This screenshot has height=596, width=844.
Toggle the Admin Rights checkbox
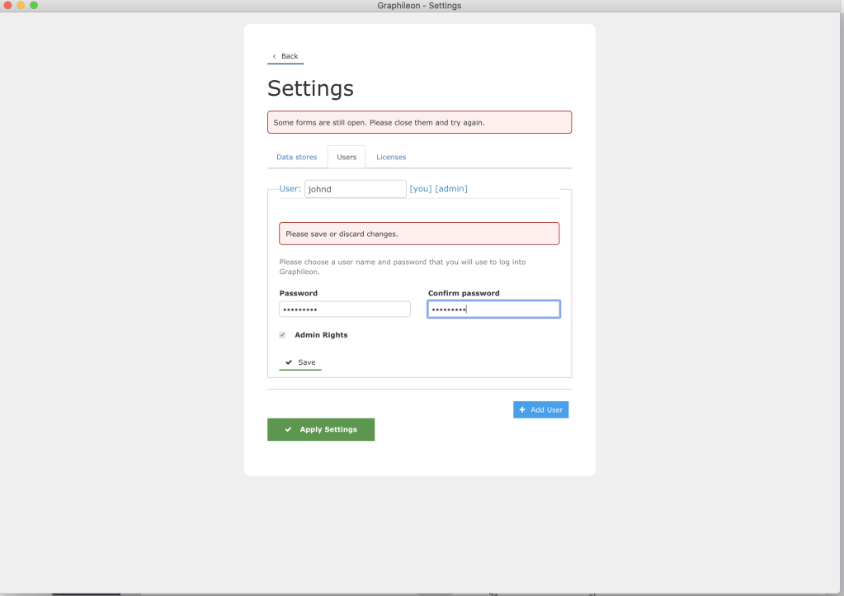pos(282,335)
